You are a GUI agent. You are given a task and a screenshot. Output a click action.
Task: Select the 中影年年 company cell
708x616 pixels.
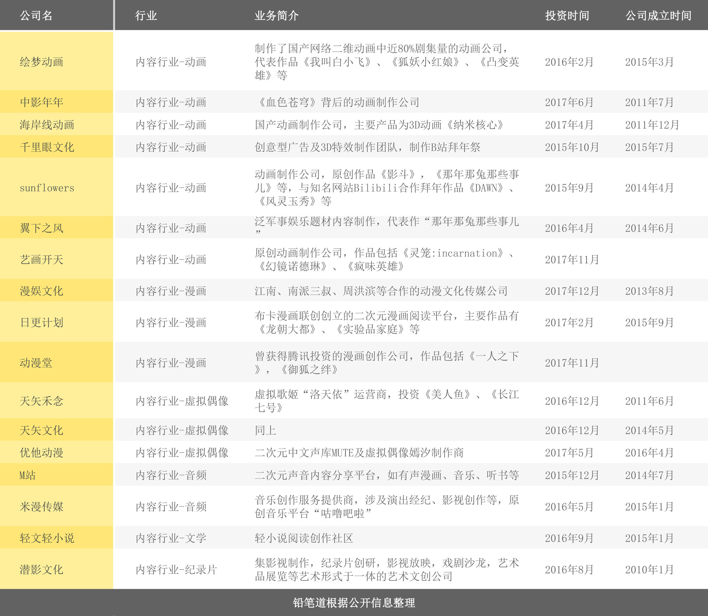42,102
